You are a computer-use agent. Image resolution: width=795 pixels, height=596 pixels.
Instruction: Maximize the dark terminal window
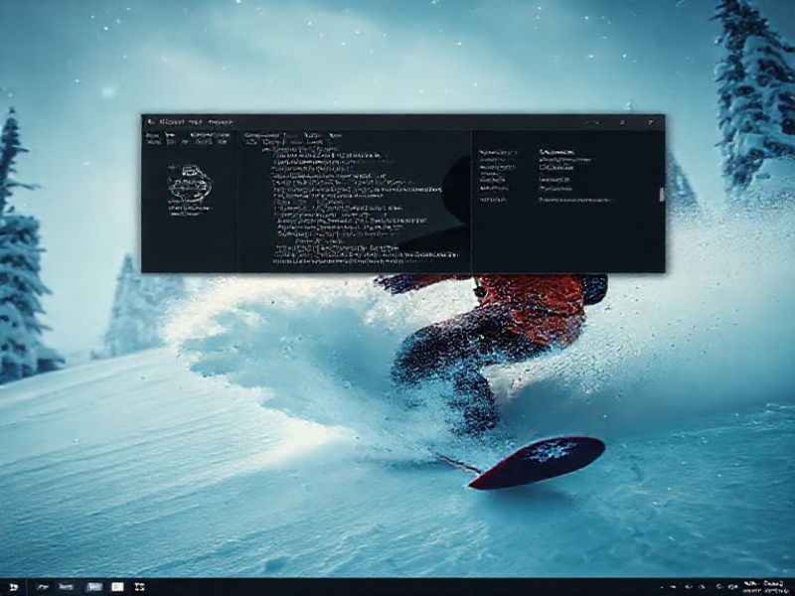622,122
